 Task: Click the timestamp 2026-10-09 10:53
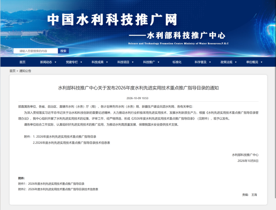tap(137, 98)
